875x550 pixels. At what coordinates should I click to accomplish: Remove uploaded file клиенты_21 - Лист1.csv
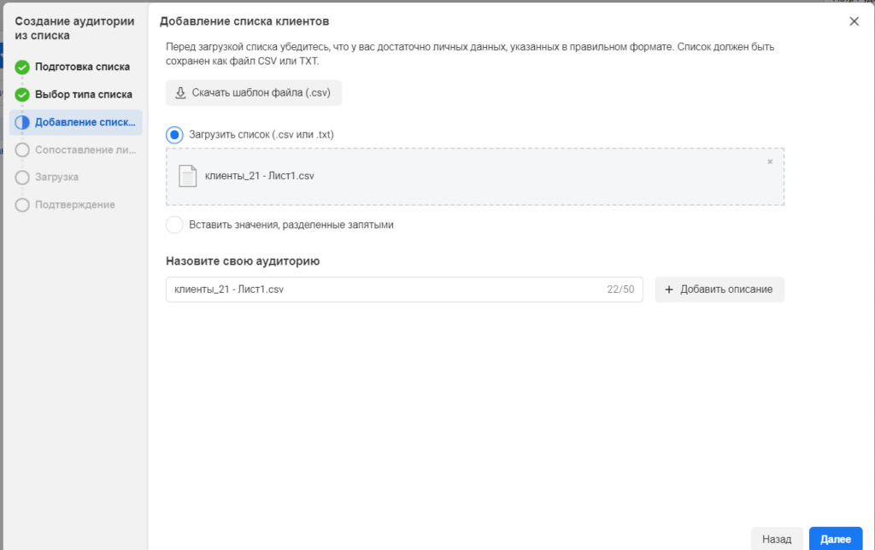point(770,161)
